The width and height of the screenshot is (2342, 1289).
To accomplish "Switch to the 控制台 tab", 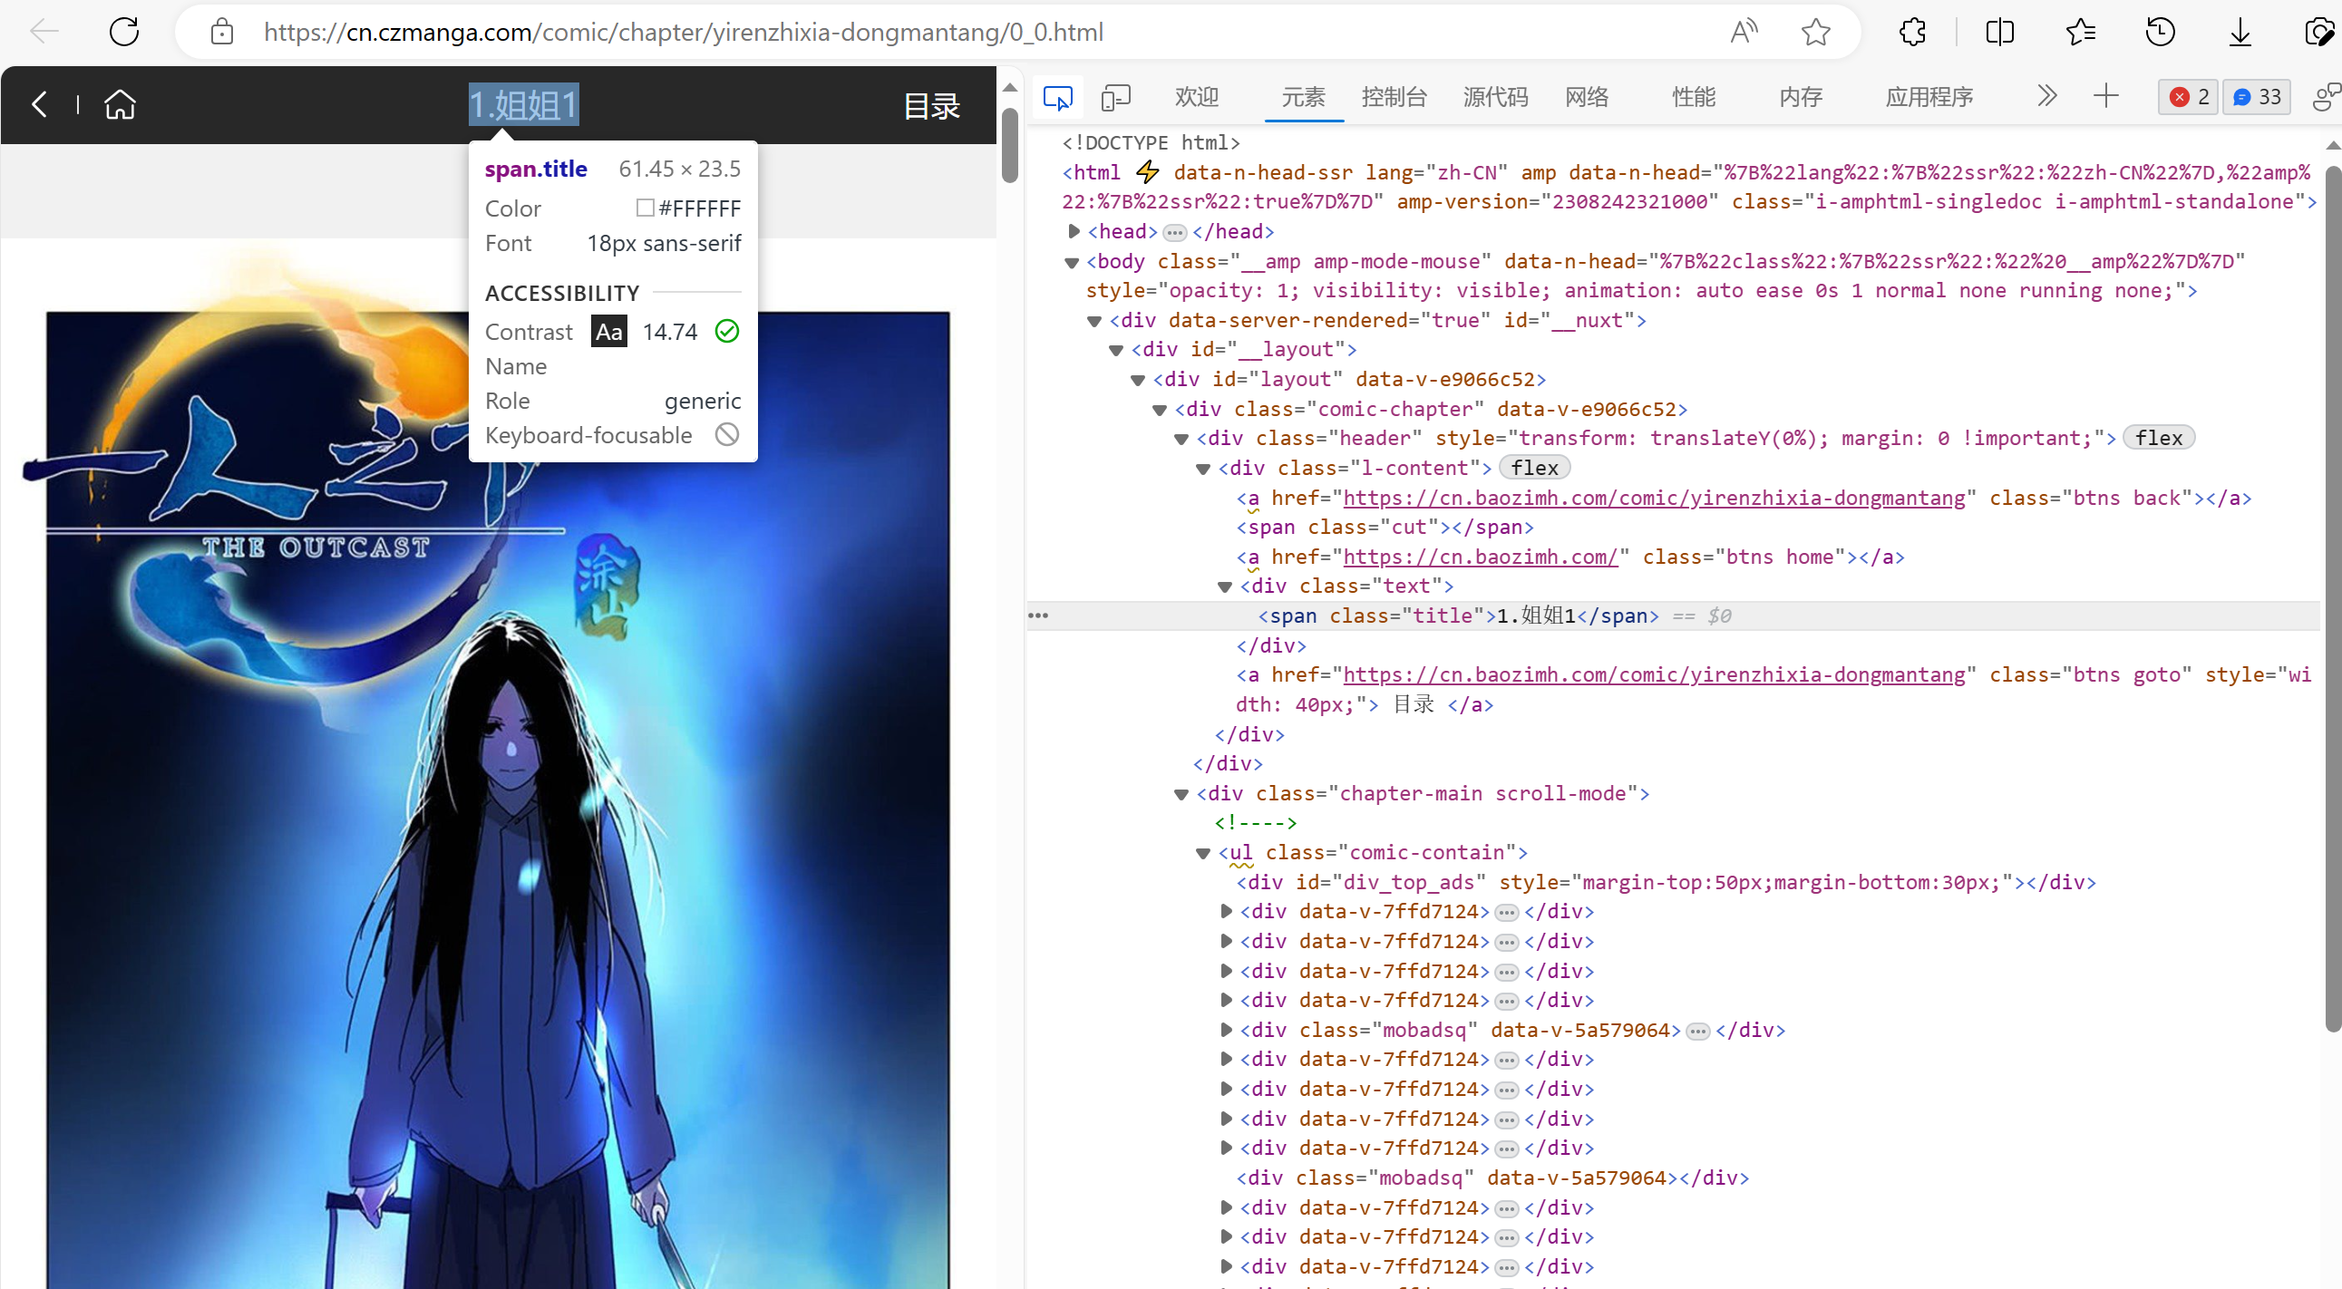I will [x=1393, y=97].
